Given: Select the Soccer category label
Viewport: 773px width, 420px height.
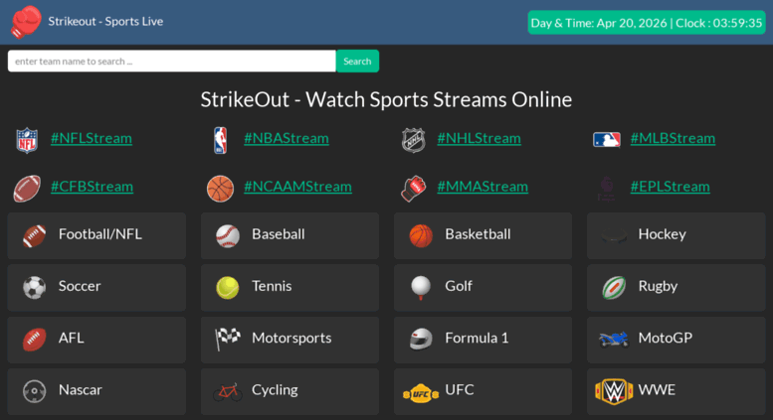Looking at the screenshot, I should [80, 286].
